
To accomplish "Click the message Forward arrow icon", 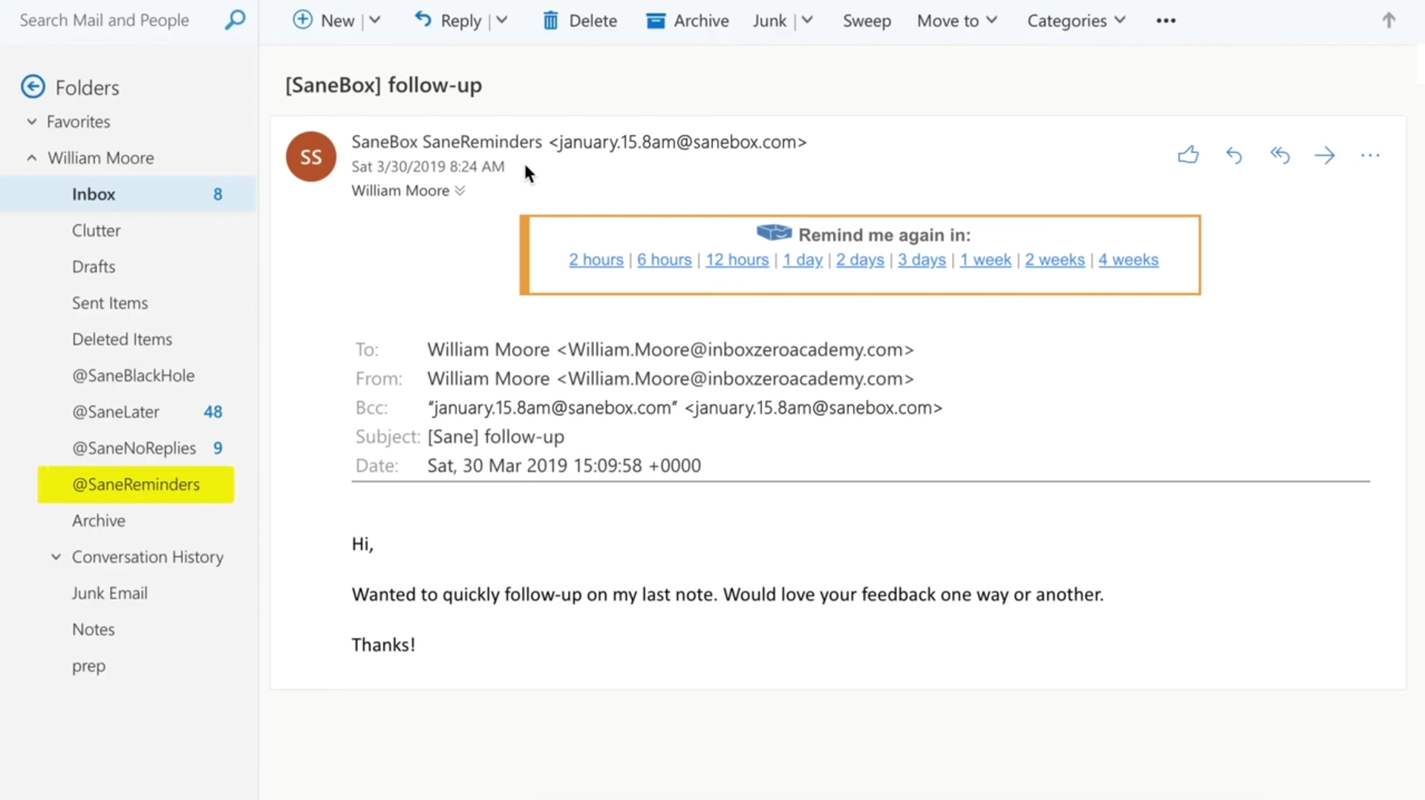I will (x=1325, y=155).
